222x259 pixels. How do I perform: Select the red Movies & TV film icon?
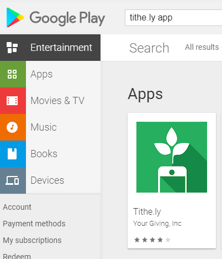pos(13,101)
